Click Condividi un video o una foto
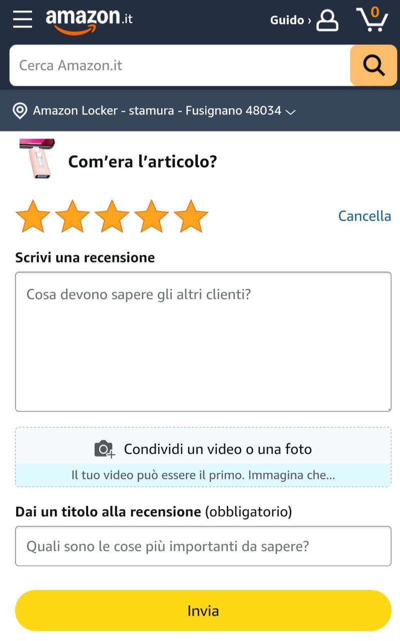Screen dimensions: 400x641 [x=218, y=449]
